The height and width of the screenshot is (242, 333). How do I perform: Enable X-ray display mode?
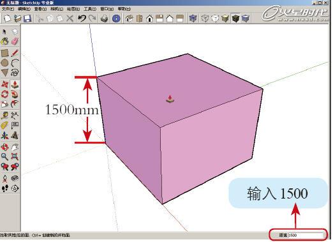coord(193,19)
